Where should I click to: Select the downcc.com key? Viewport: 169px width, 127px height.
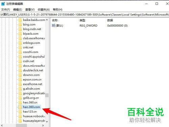[31, 75]
